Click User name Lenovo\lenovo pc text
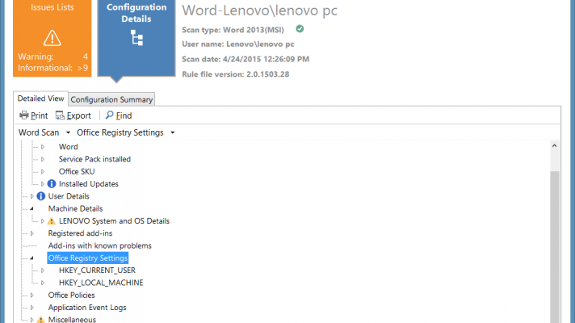Viewport: 575px width, 323px height. [x=238, y=44]
